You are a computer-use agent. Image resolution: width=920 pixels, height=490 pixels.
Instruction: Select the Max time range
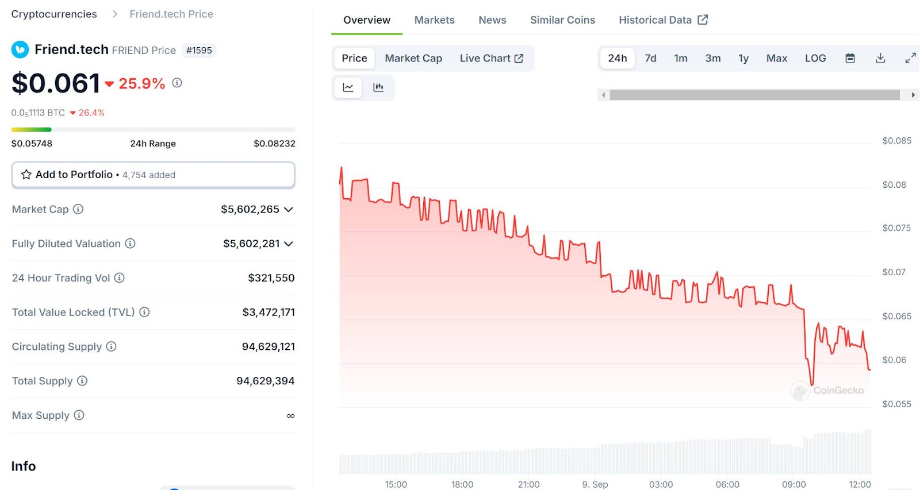[x=777, y=58]
